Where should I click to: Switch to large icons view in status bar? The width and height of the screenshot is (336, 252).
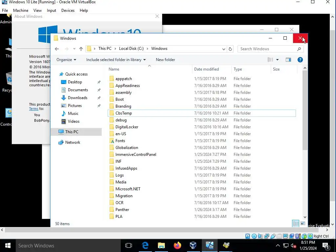303,223
